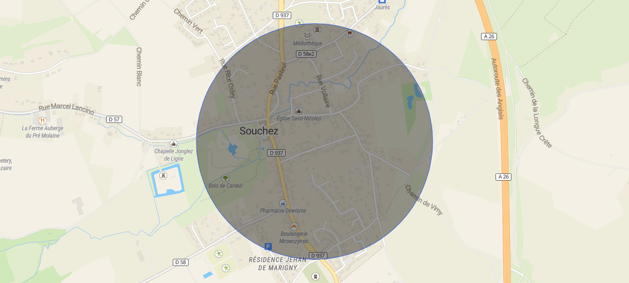629x283 pixels.
Task: Open the Église Saint-Nicolas church marker
Action: (299, 111)
